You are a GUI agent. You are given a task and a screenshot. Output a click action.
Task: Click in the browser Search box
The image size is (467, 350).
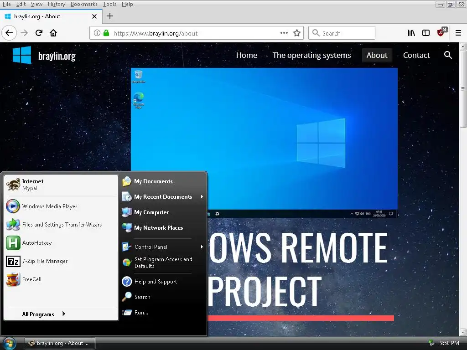pyautogui.click(x=342, y=33)
